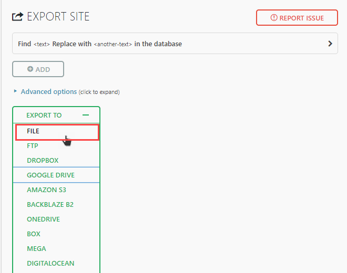
Task: Select FTP from the export list
Action: point(33,146)
